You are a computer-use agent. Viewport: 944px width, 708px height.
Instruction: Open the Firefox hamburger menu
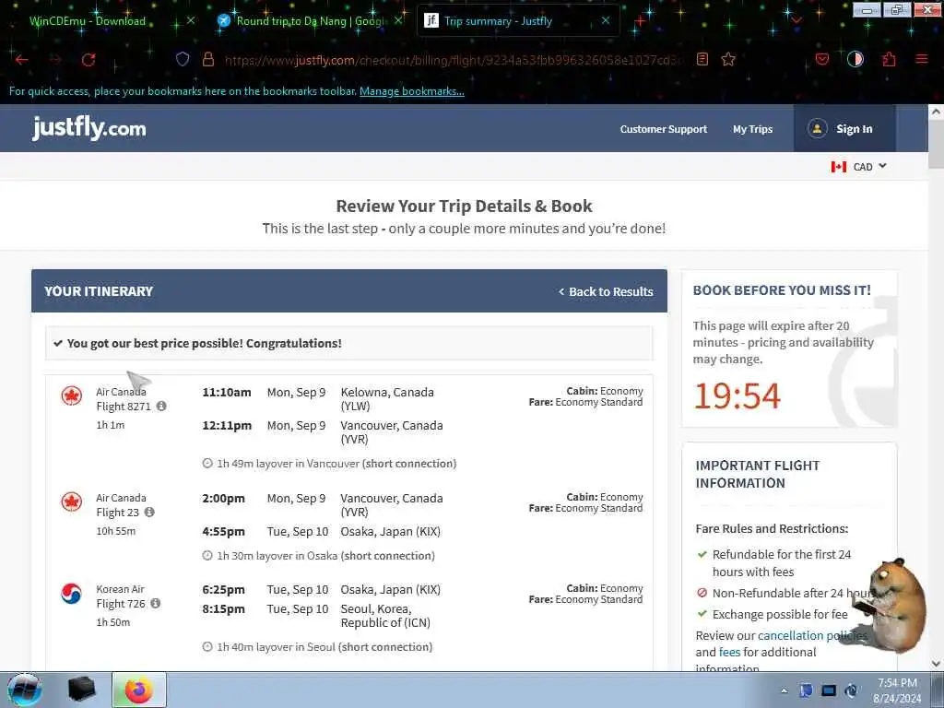[922, 59]
